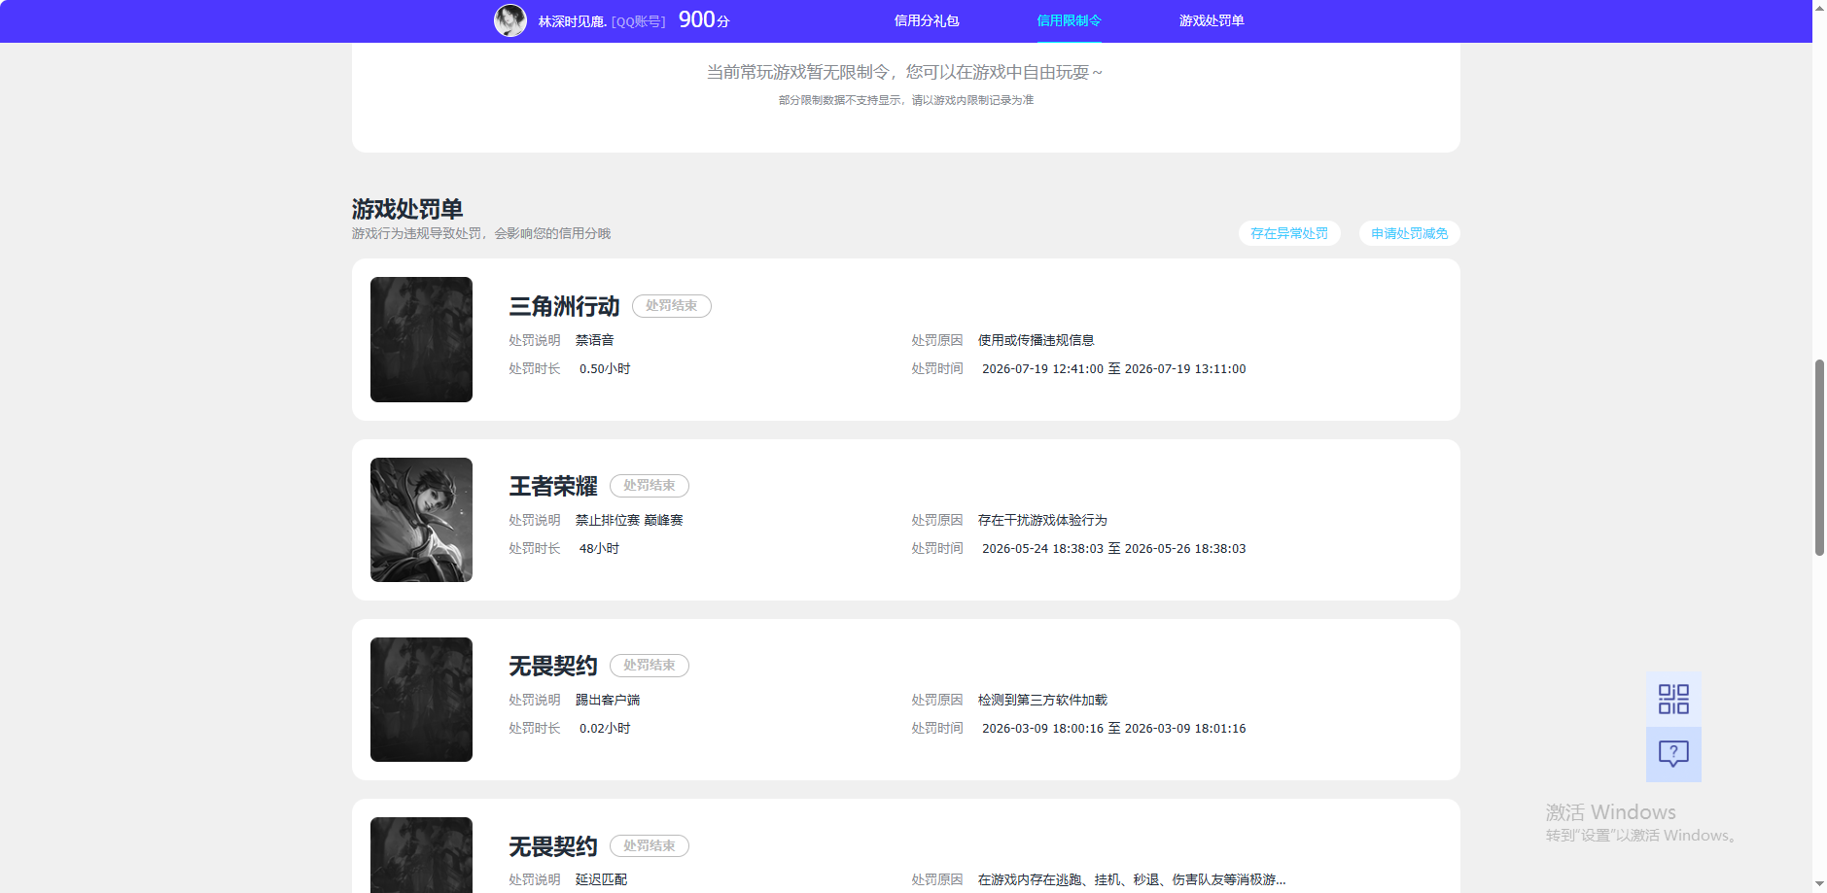Click penalty description 延迟匹配
Viewport: 1827px width, 893px height.
coord(601,879)
